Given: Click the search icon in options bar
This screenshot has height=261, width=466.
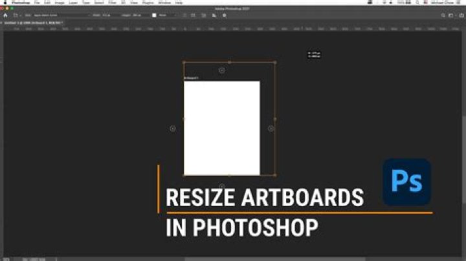Looking at the screenshot, I should click(x=444, y=15).
